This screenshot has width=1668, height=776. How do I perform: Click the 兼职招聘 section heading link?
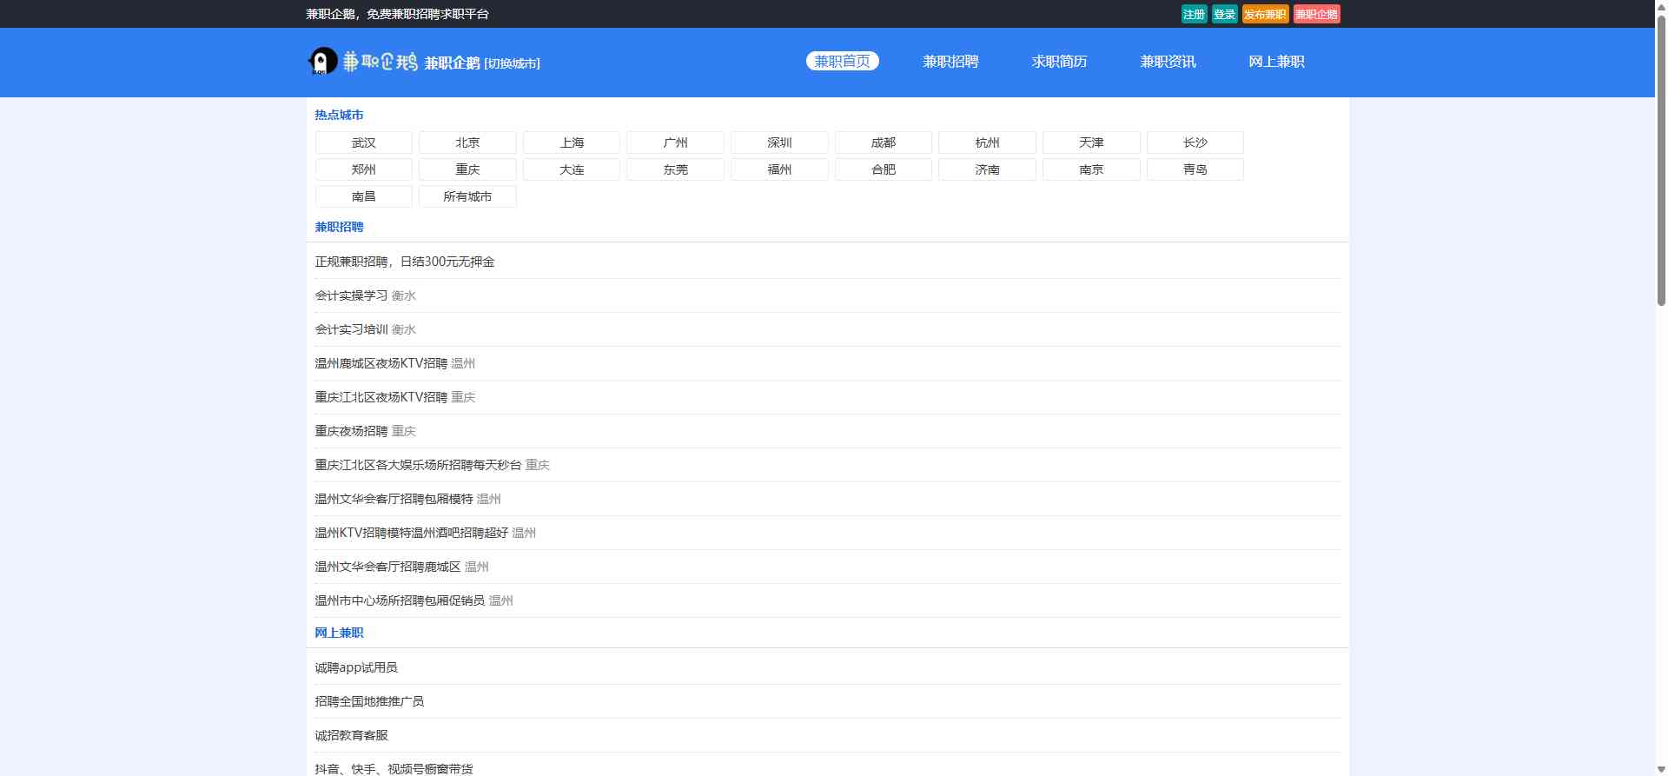339,227
